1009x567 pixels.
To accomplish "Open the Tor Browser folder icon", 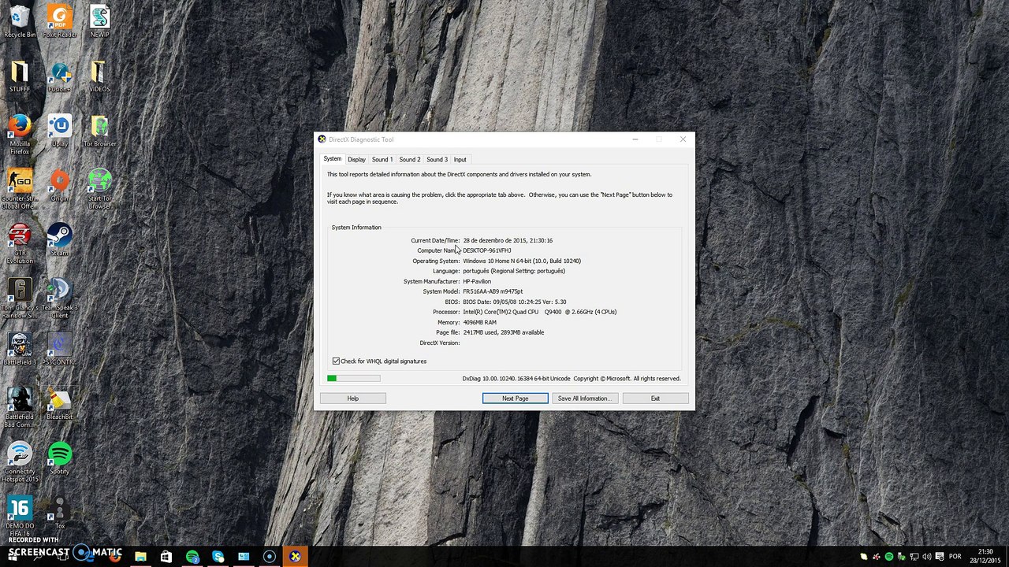I will pos(99,131).
